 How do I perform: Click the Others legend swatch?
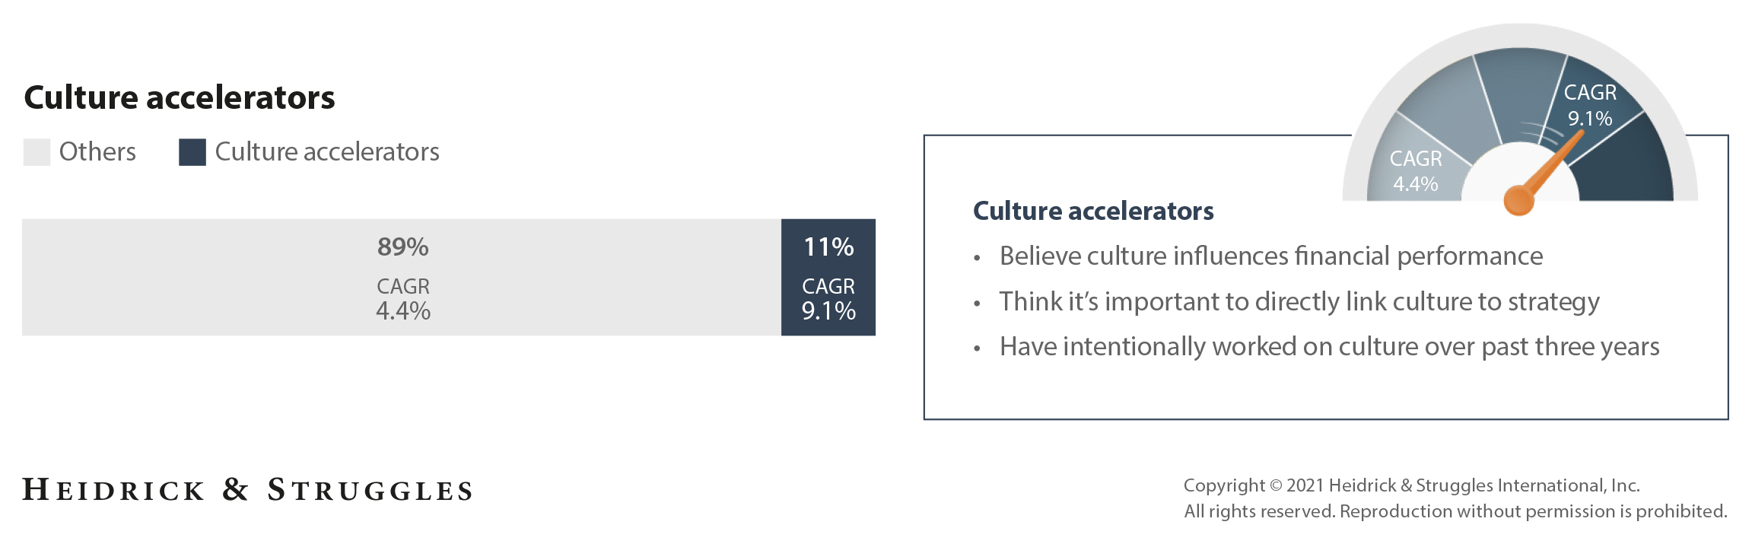click(37, 152)
